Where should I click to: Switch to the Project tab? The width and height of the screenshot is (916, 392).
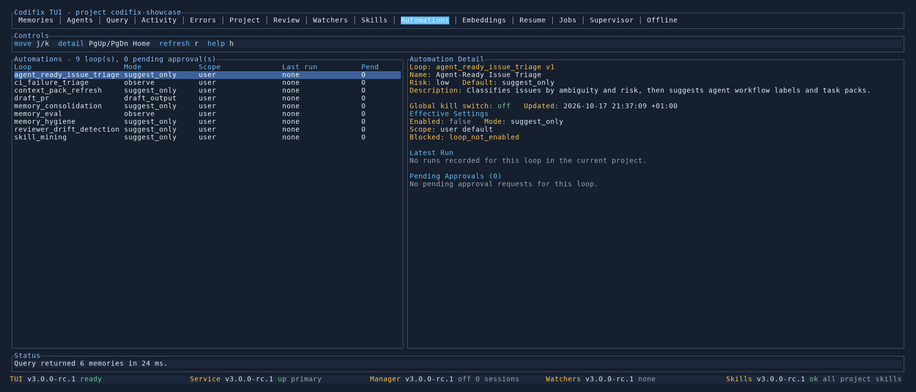click(x=245, y=20)
